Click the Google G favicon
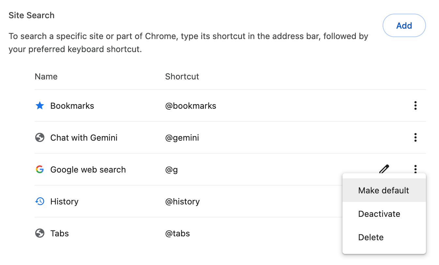 [x=39, y=169]
